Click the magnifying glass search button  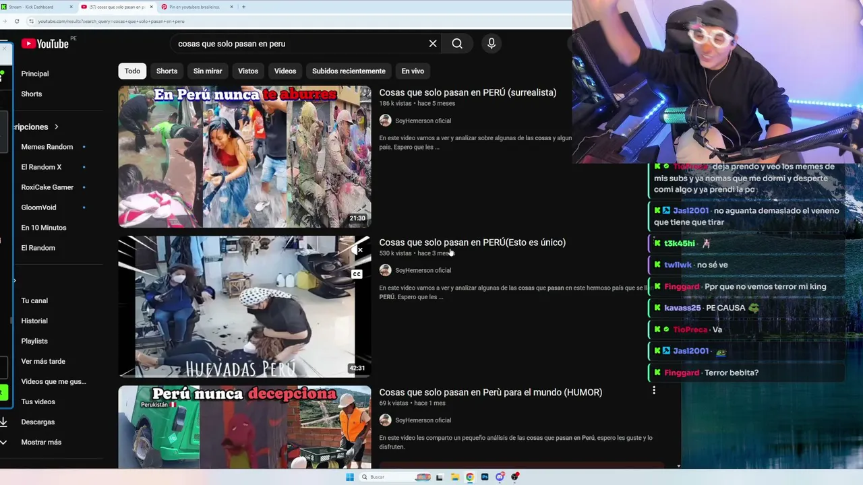pyautogui.click(x=457, y=44)
